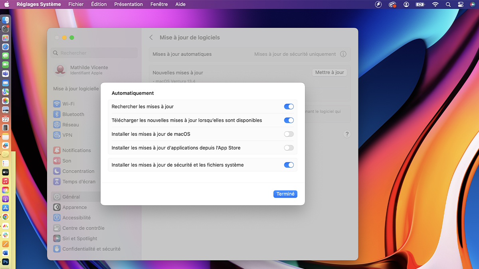Enable Installer les mises à jour de macOS

click(289, 134)
